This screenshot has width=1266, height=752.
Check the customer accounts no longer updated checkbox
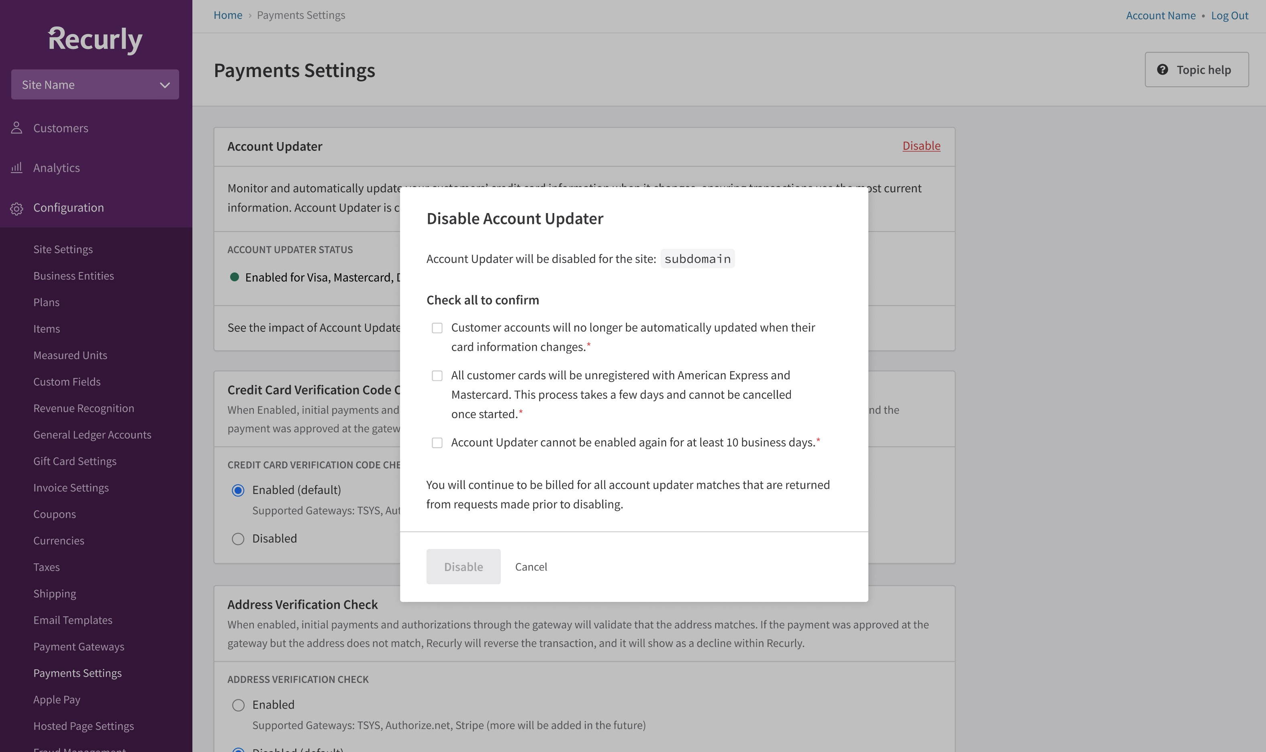click(437, 328)
